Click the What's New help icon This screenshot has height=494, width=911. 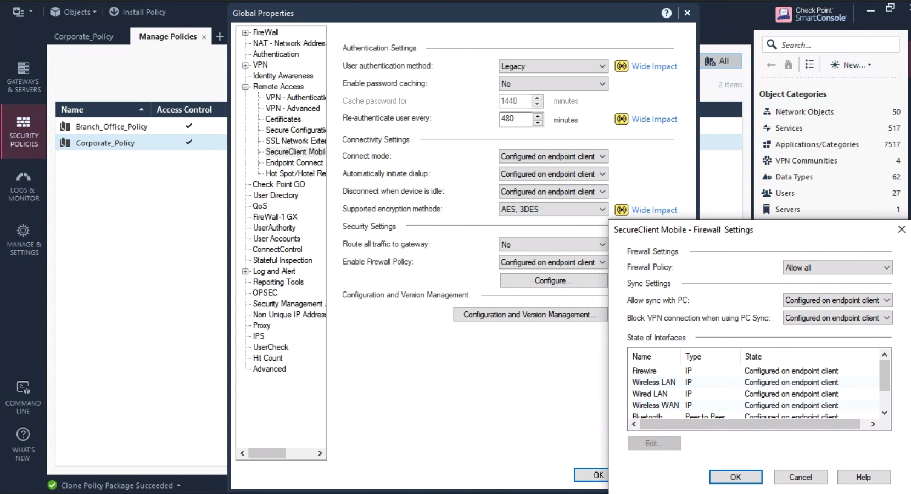pos(23,444)
